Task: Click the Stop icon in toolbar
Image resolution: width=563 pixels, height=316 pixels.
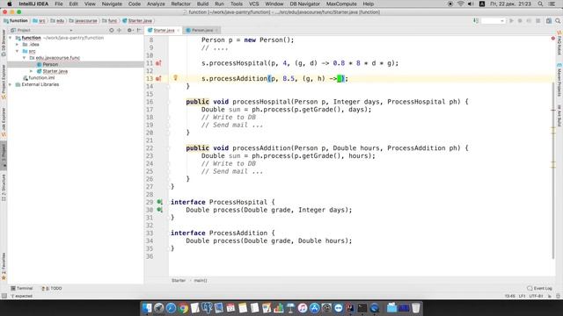Action: tap(537, 21)
